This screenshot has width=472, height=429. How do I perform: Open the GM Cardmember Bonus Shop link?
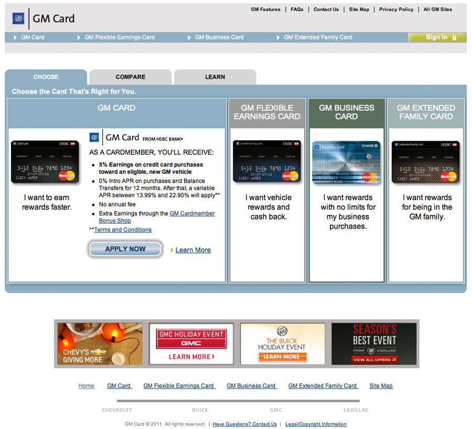coord(157,217)
